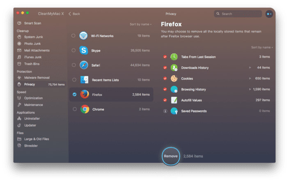
Task: Uncheck the Browsing History checkbox
Action: 165,90
